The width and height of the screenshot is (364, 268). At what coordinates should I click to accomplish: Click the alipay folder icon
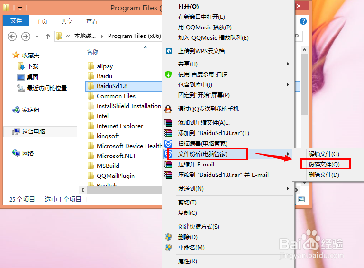pyautogui.click(x=91, y=66)
